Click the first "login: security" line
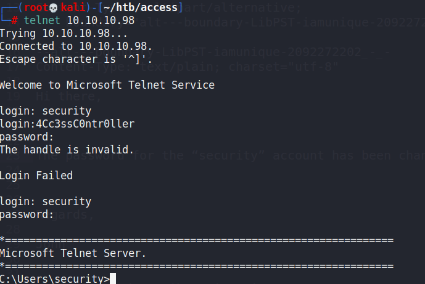 click(46, 111)
